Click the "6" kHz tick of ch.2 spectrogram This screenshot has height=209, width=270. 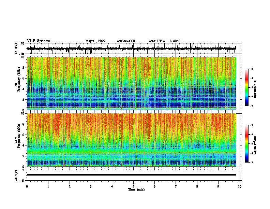[x=24, y=135]
